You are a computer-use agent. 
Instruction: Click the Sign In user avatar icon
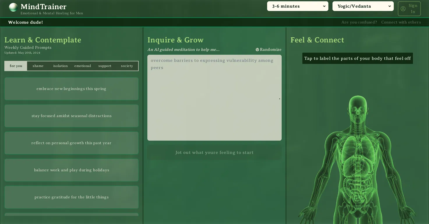click(403, 9)
